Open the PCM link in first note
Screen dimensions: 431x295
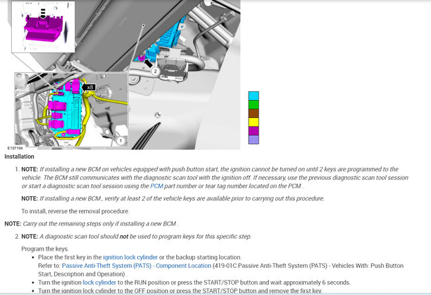point(156,186)
